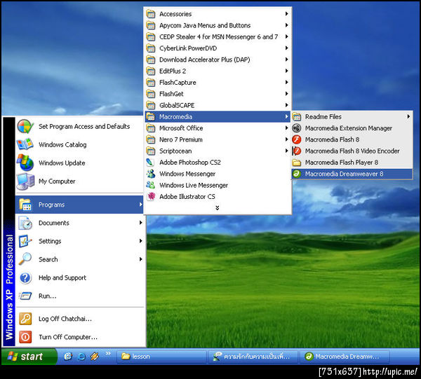This screenshot has height=379, width=421.
Task: Switch to the lesson folder taskbar button
Action: point(161,357)
